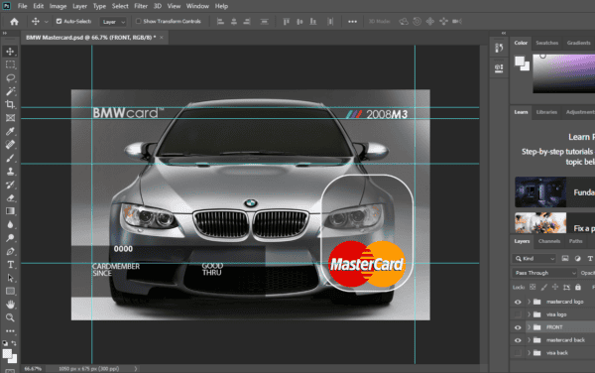Select the Lasso tool
The image size is (595, 373).
tap(10, 77)
